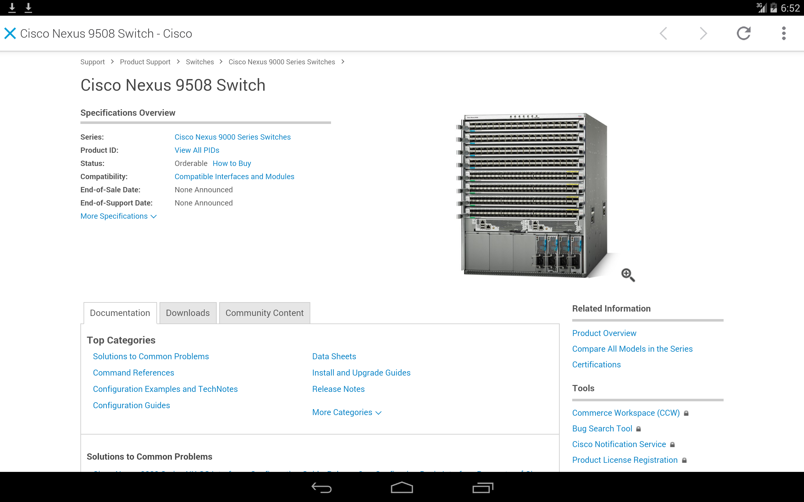The image size is (804, 502).
Task: Open Product Support breadcrumb link
Action: point(145,62)
